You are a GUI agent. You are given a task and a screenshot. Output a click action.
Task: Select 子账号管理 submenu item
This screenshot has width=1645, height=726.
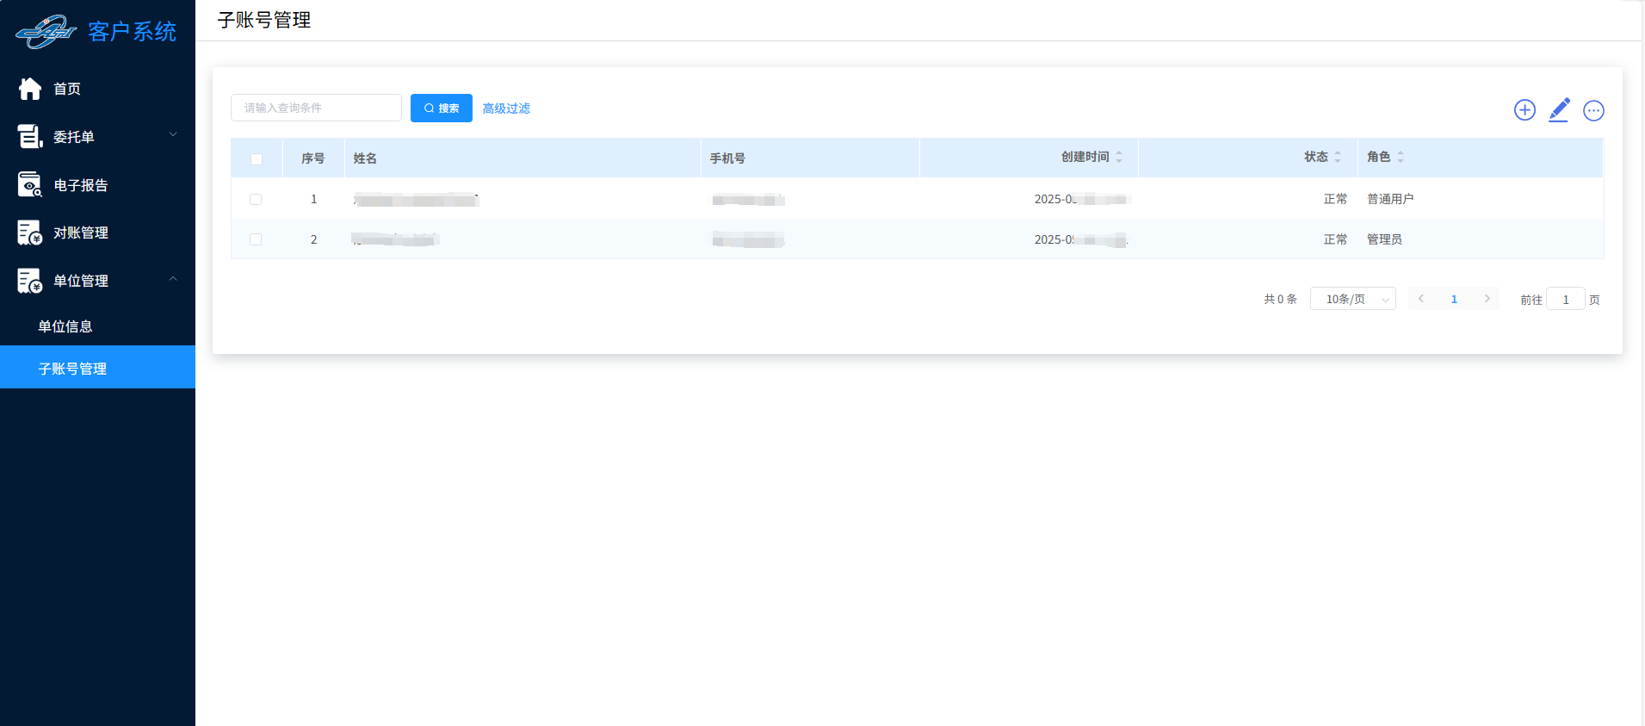click(x=97, y=368)
